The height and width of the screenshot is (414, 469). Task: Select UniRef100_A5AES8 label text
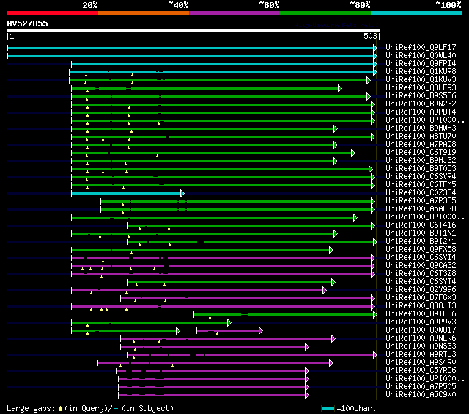(x=421, y=209)
